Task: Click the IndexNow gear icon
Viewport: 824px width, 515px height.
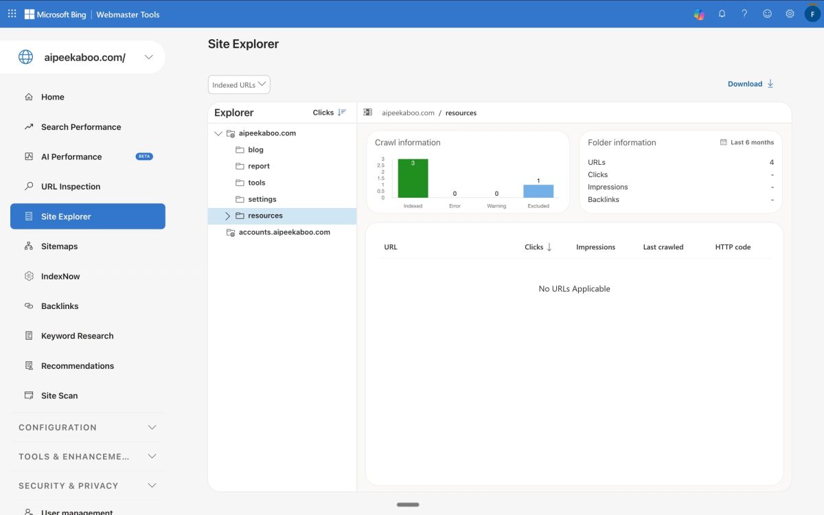Action: (29, 276)
